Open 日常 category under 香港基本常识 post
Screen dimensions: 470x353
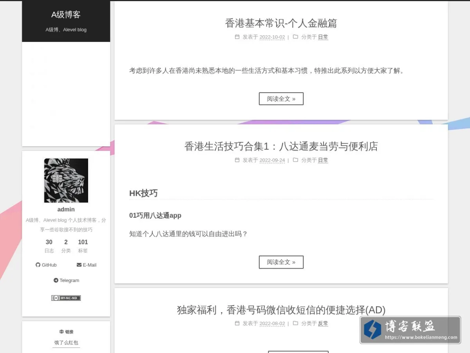point(323,37)
